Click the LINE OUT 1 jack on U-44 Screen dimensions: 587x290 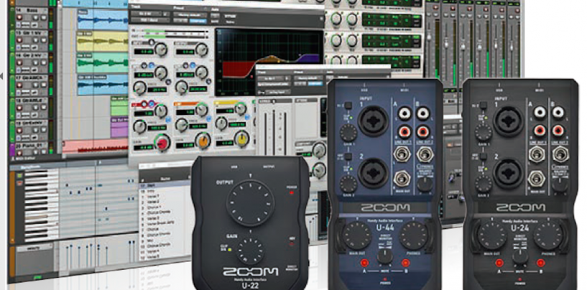402,154
